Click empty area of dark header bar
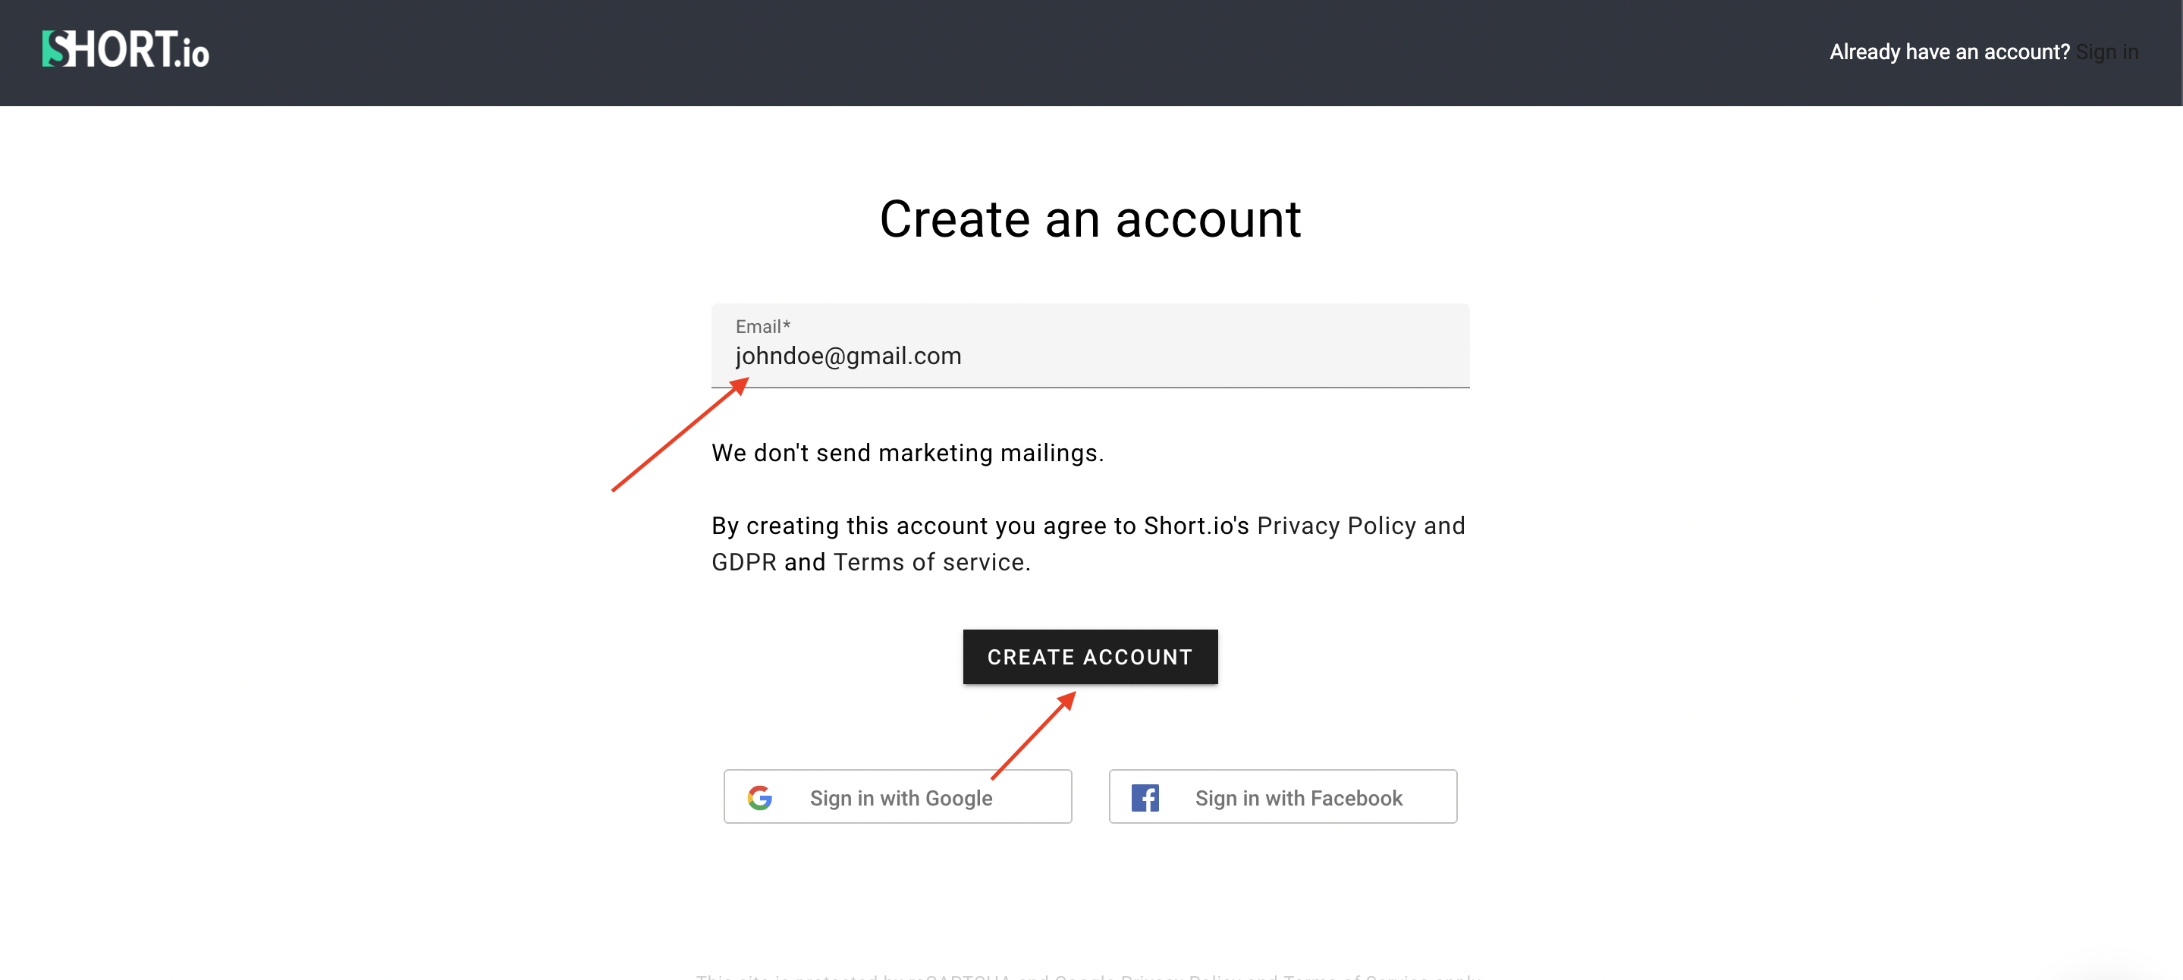 [1017, 52]
